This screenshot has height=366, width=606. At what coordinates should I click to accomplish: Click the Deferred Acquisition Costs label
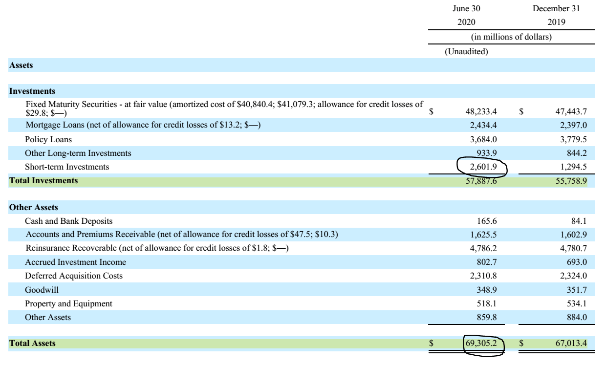point(74,276)
